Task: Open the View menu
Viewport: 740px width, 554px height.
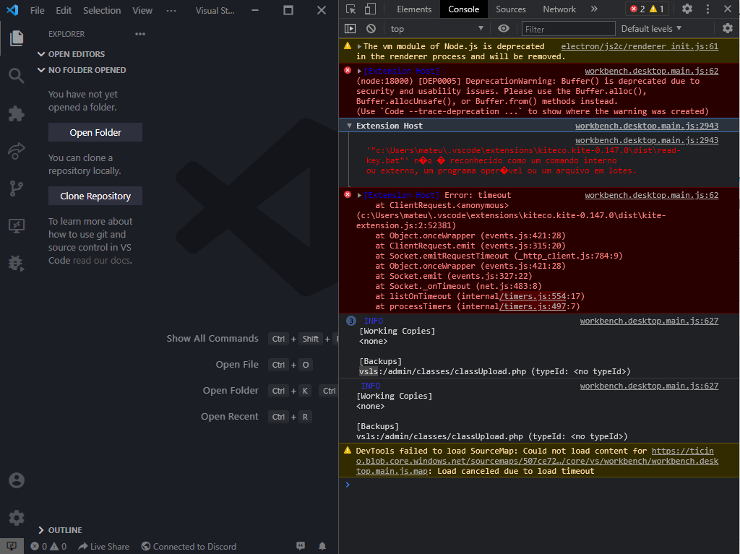Action: tap(142, 9)
